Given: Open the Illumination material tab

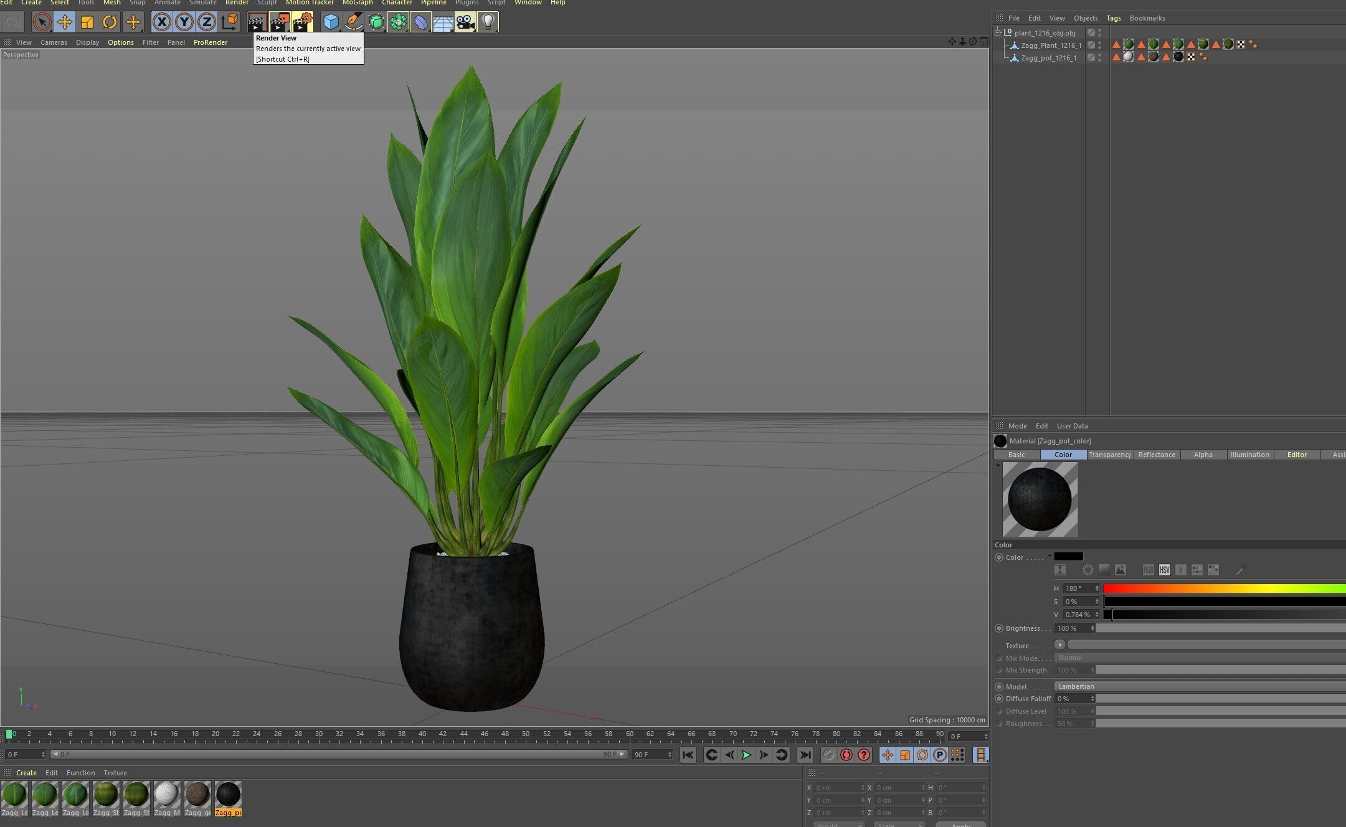Looking at the screenshot, I should tap(1249, 455).
